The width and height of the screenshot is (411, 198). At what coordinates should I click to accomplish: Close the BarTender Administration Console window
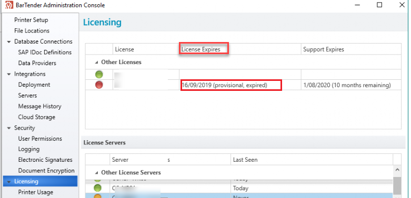(402, 5)
